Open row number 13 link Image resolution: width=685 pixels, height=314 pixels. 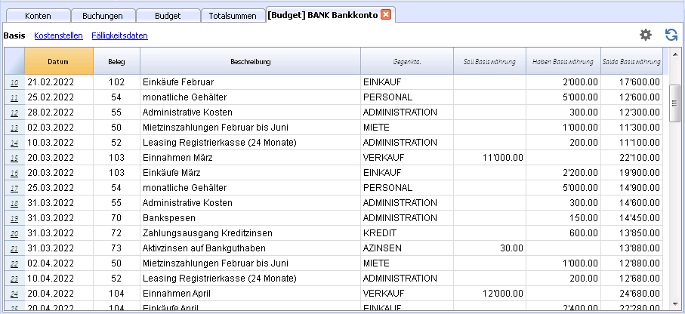click(14, 128)
